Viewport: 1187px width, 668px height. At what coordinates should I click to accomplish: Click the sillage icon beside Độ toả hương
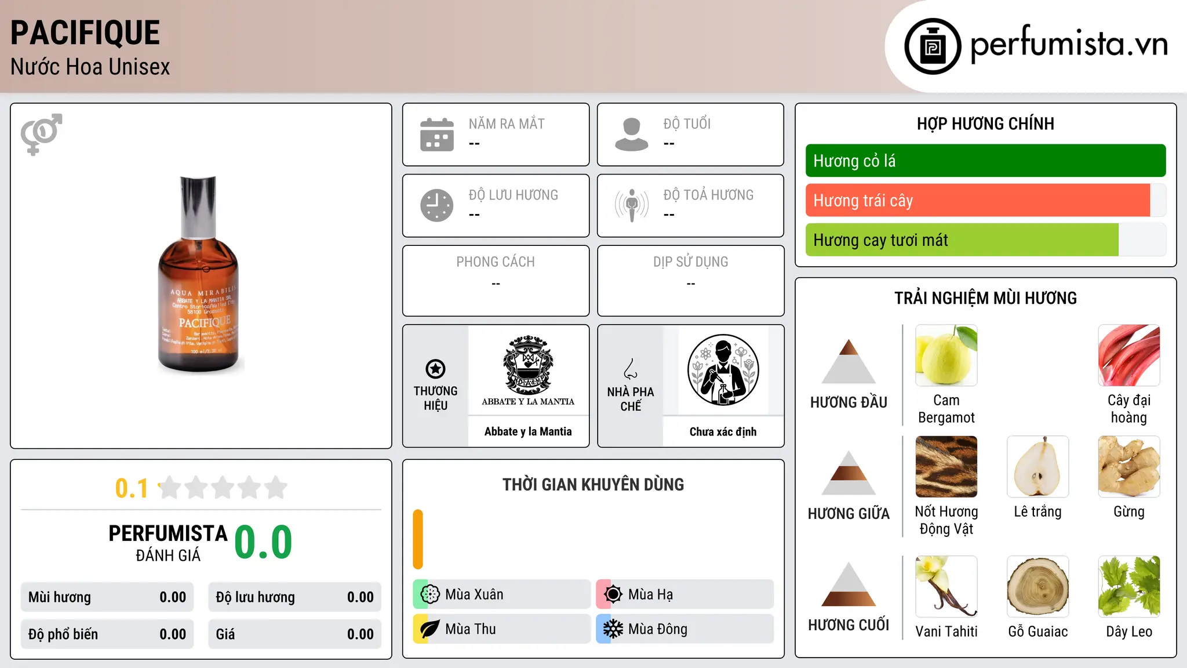631,205
